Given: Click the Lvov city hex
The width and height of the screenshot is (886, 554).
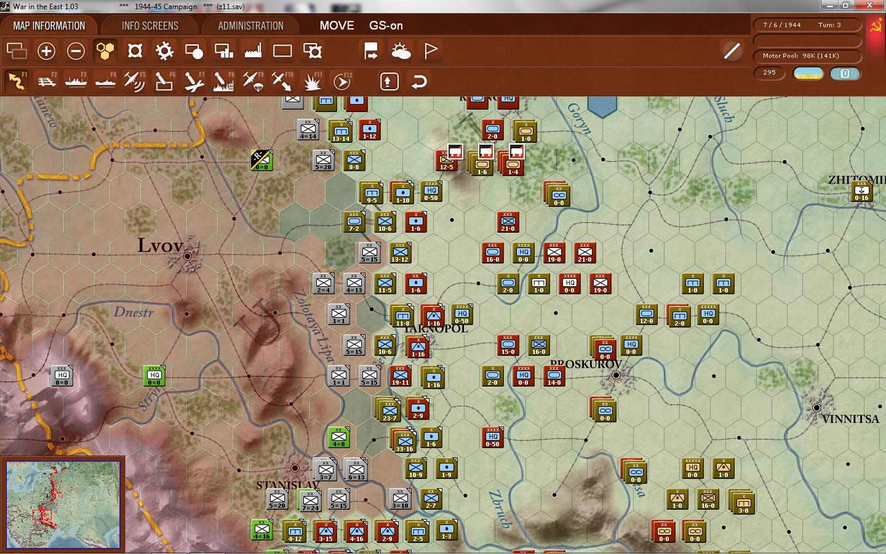Looking at the screenshot, I should 188,255.
